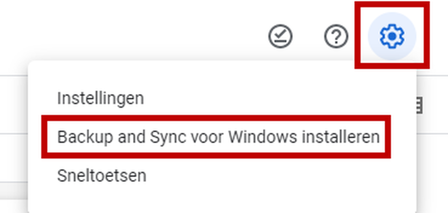This screenshot has height=213, width=448.
Task: View offline status via the checkmark icon
Action: tap(280, 36)
